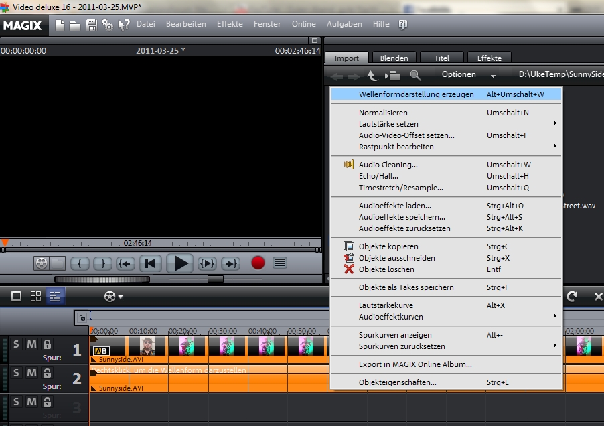The image size is (604, 426).
Task: Start playback with the Play button
Action: click(181, 263)
